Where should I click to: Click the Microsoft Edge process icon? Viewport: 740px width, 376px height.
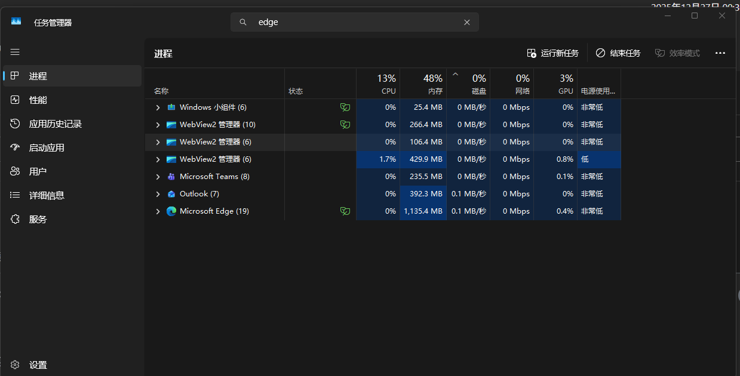[171, 211]
